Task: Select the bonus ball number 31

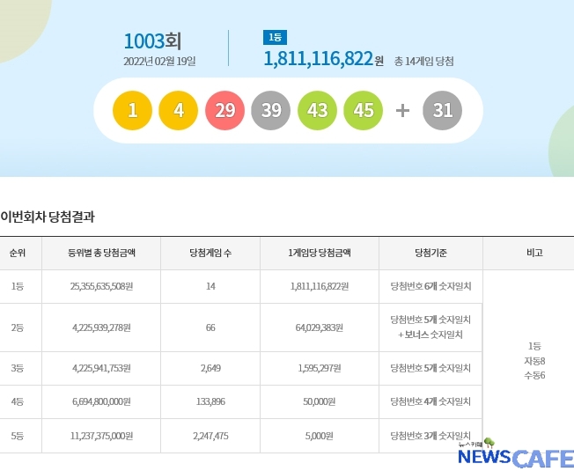Action: (x=443, y=111)
